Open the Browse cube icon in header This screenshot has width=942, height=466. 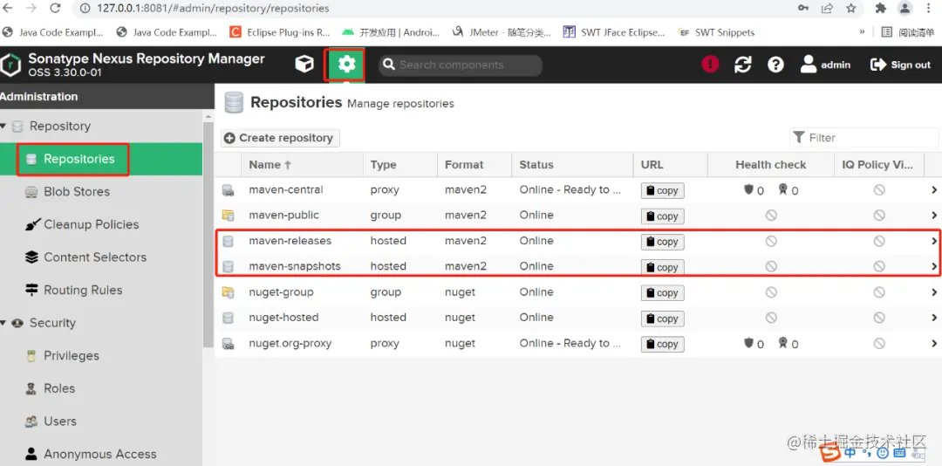coord(304,65)
